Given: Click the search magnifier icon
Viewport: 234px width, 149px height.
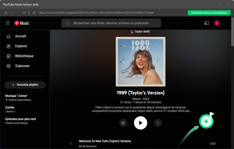Looking at the screenshot, I should [x=68, y=23].
